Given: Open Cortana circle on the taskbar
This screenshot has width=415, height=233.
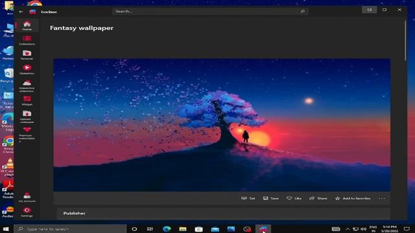Looking at the screenshot, I should click(x=134, y=229).
